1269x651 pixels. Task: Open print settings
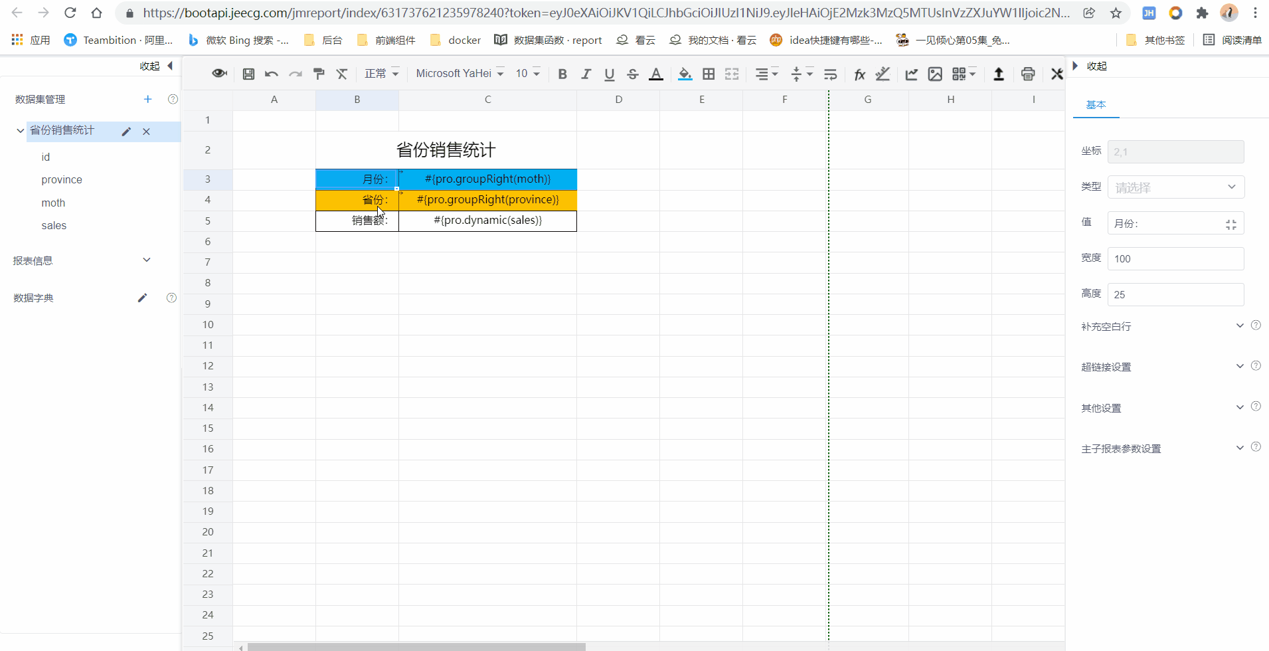tap(1028, 74)
